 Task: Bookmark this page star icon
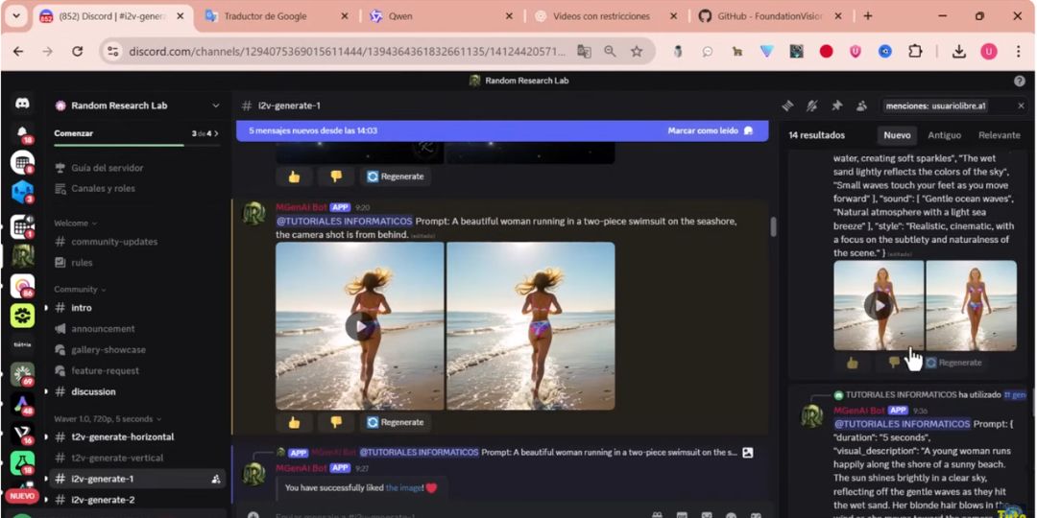637,52
